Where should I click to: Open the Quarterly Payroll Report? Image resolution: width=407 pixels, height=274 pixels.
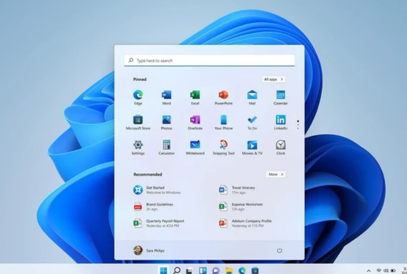(159, 223)
